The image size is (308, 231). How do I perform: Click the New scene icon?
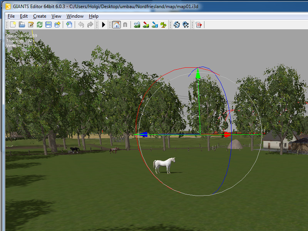point(13,25)
